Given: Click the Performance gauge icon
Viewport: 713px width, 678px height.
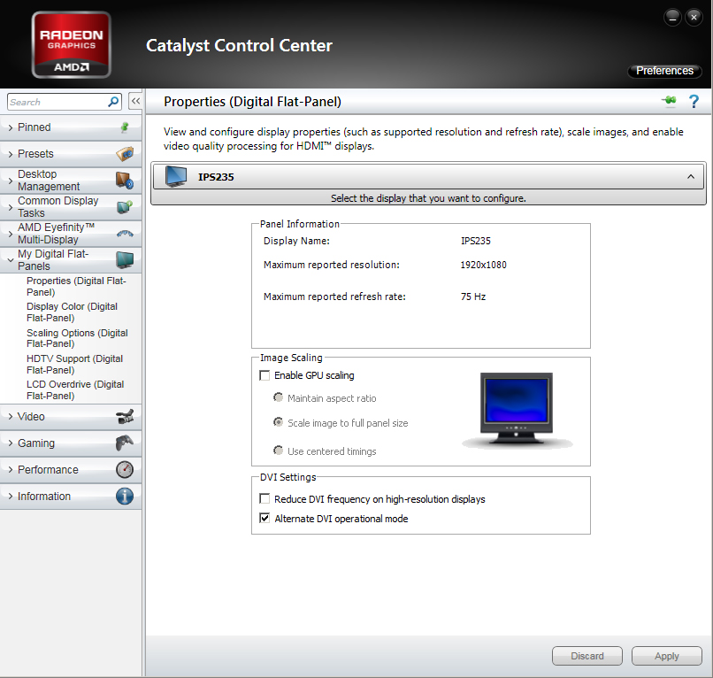Looking at the screenshot, I should click(x=125, y=470).
